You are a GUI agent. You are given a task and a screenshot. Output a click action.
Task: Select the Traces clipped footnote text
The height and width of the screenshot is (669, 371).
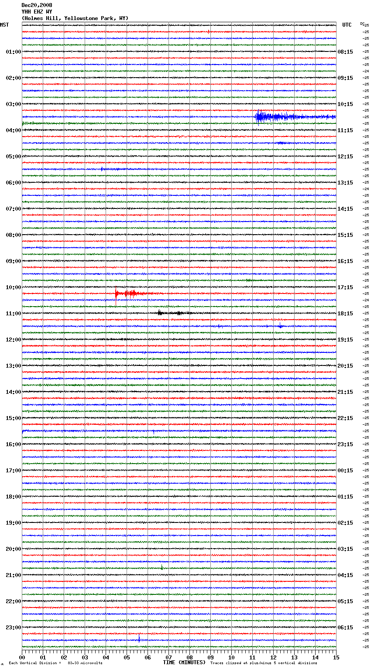click(x=264, y=663)
